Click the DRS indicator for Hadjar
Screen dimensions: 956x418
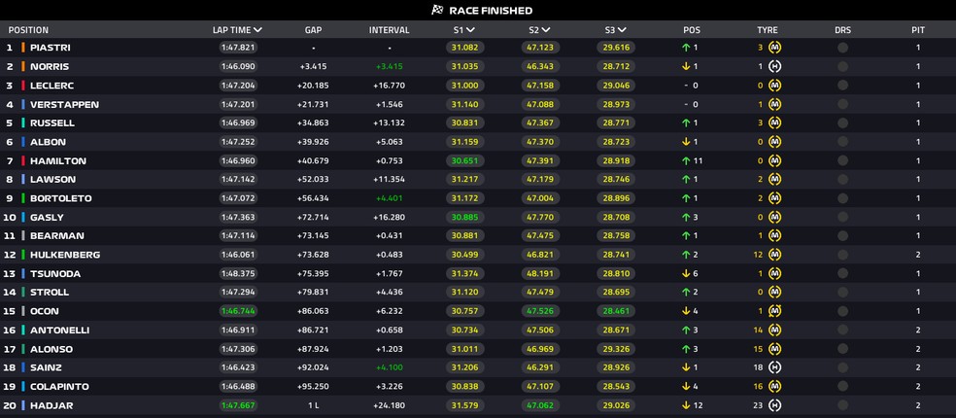click(842, 405)
